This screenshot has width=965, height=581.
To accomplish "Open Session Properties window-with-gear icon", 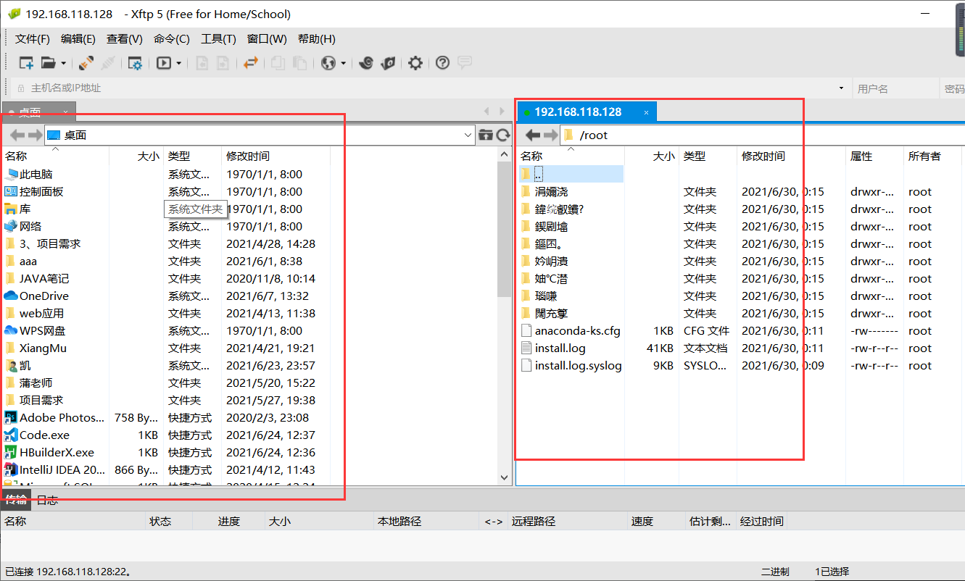I will coord(135,63).
